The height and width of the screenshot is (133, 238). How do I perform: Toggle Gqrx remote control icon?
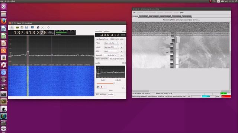(32, 27)
